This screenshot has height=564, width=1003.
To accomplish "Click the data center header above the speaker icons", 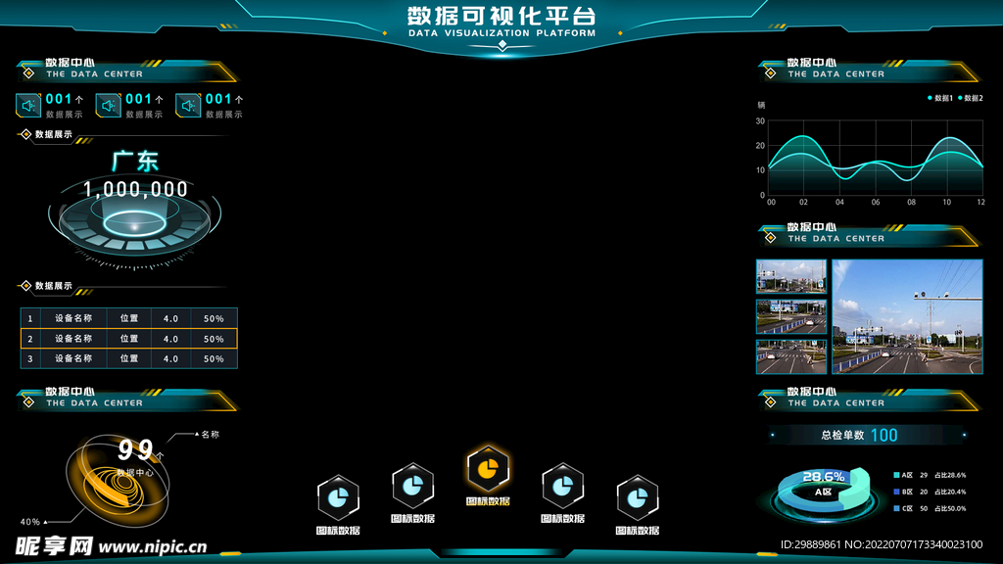I will click(x=126, y=70).
